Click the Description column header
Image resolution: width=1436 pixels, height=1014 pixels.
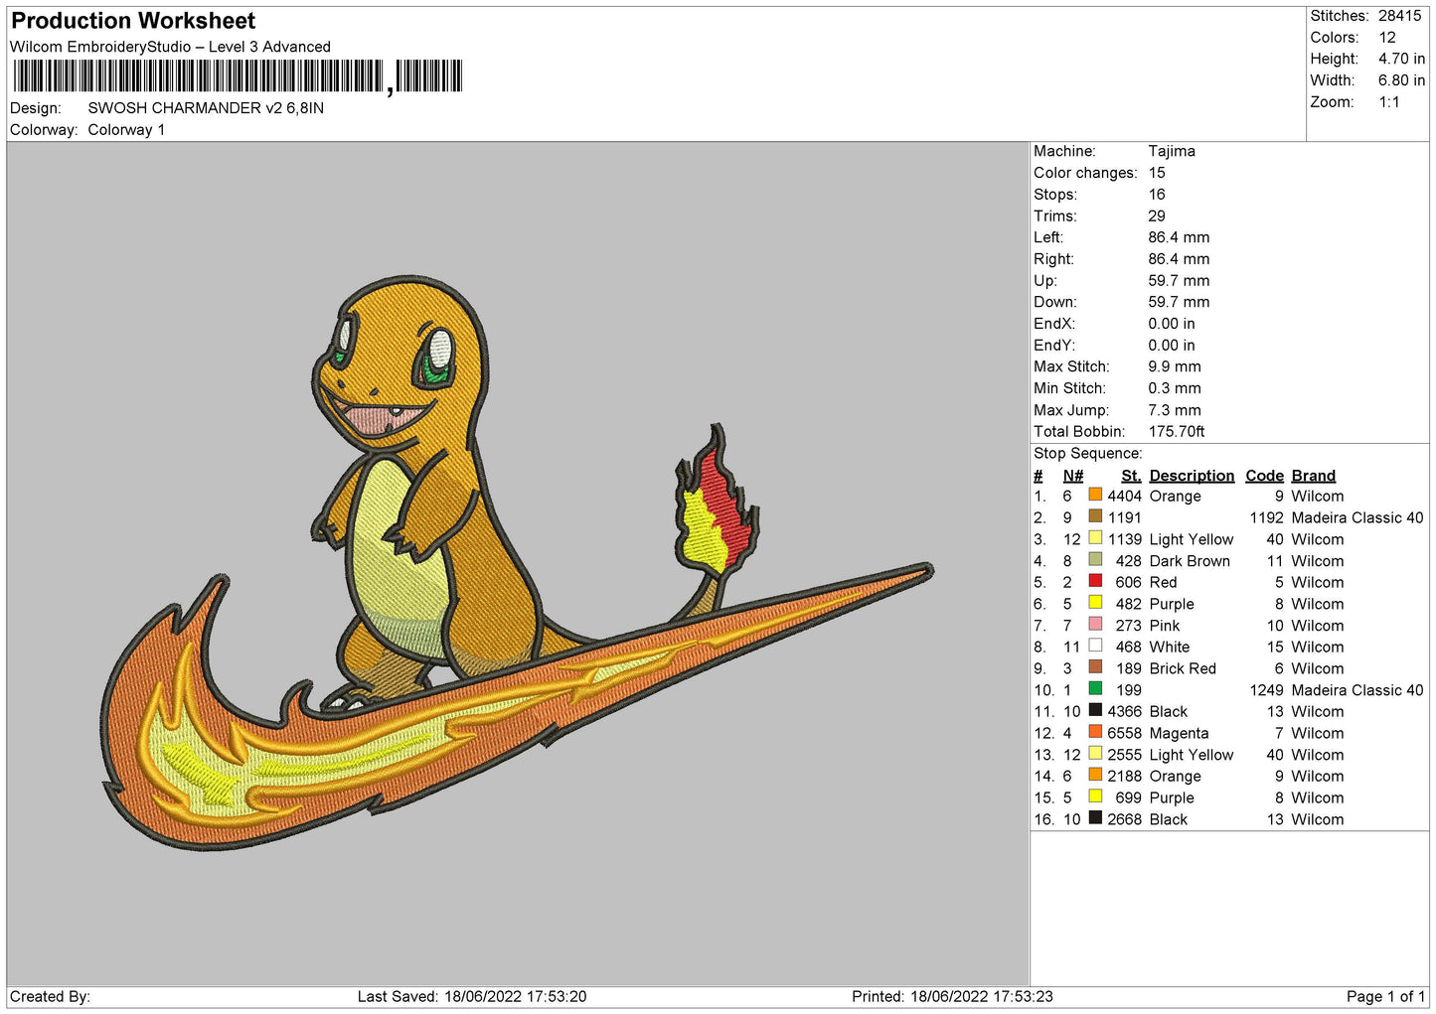(1191, 476)
